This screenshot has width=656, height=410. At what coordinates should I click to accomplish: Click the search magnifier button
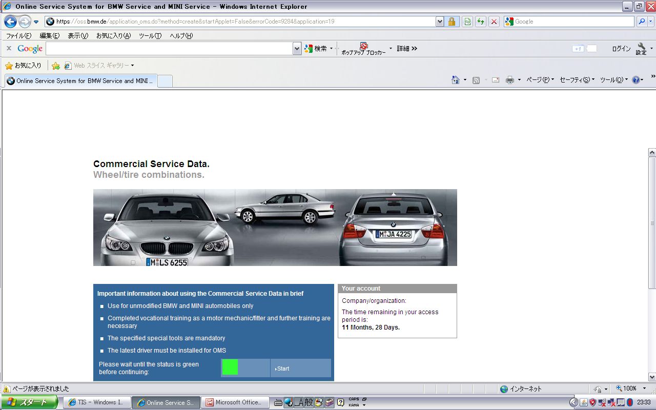tap(642, 22)
